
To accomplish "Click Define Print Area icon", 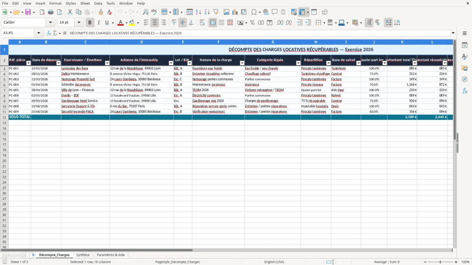I will click(294, 12).
